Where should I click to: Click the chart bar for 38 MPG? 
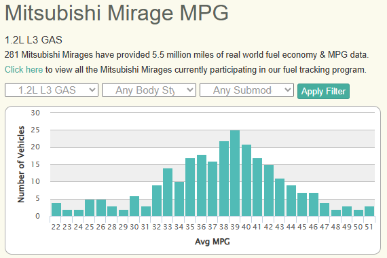coord(224,179)
